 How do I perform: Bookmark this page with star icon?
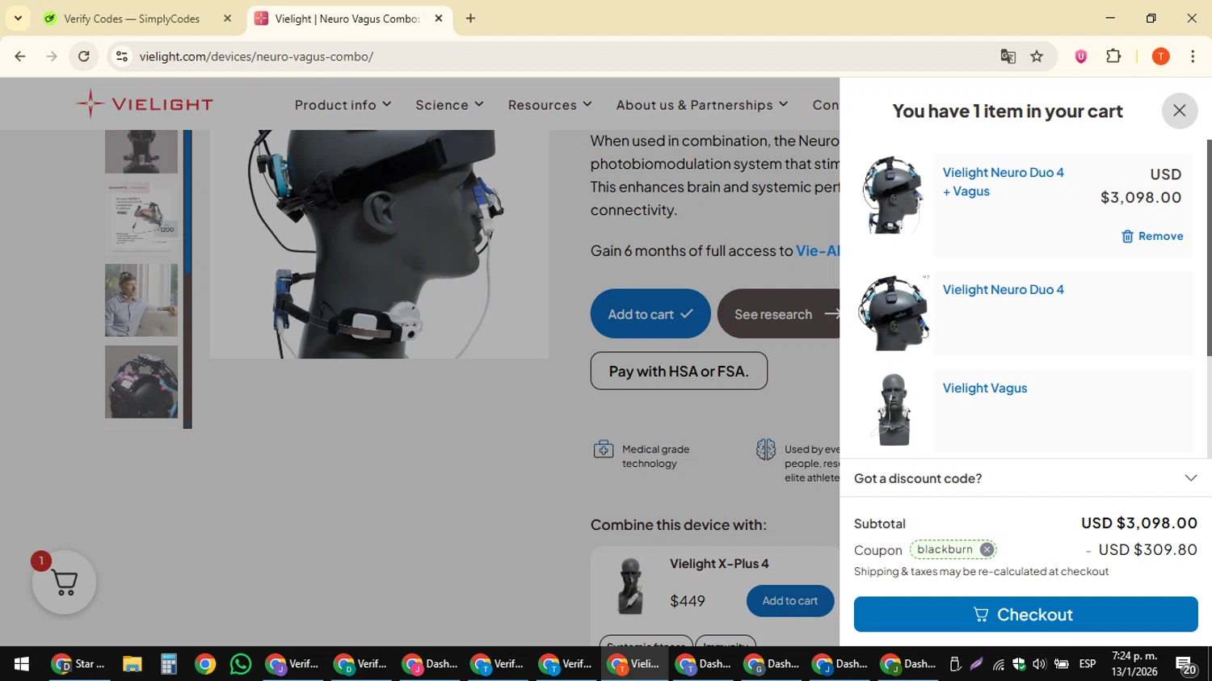(x=1037, y=57)
